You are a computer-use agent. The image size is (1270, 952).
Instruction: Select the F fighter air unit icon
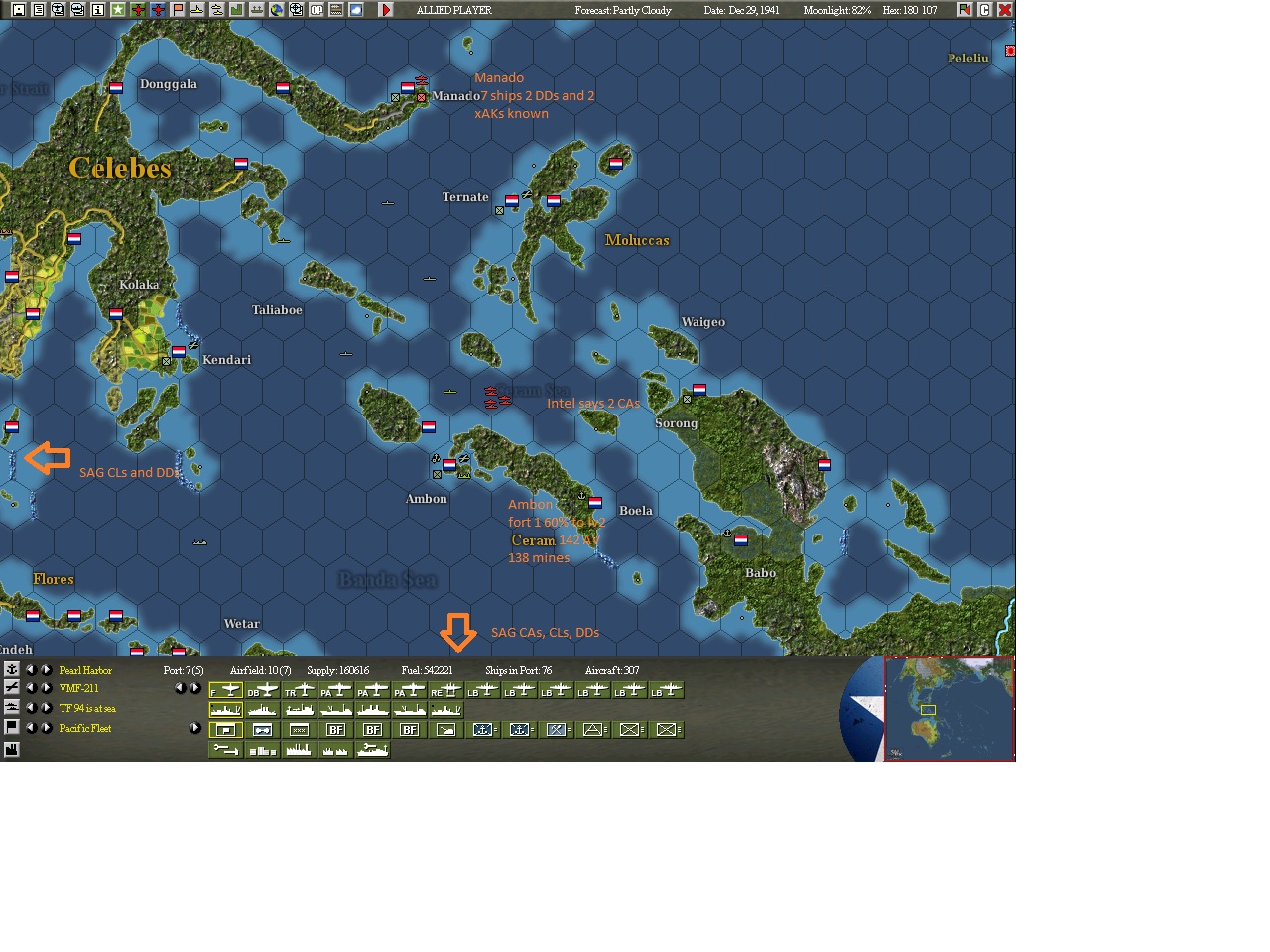pos(226,690)
